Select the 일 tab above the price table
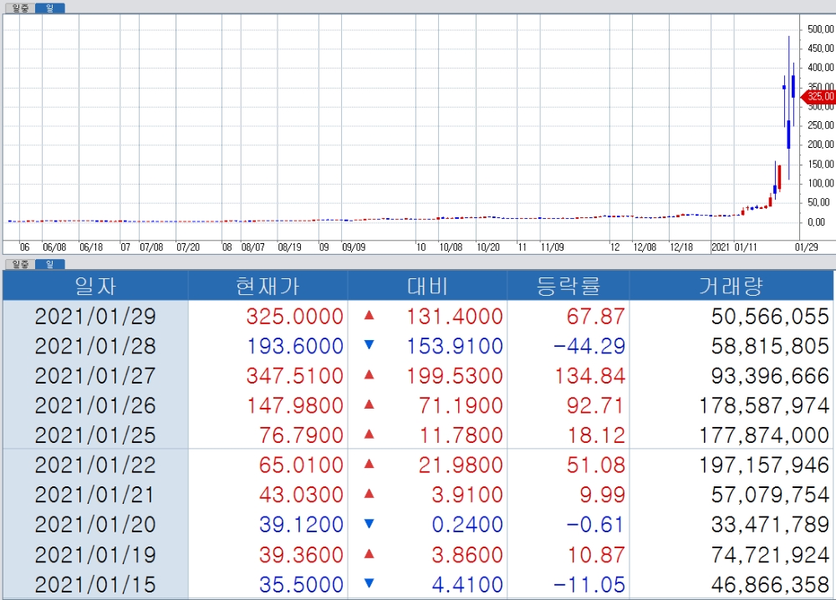 point(49,264)
